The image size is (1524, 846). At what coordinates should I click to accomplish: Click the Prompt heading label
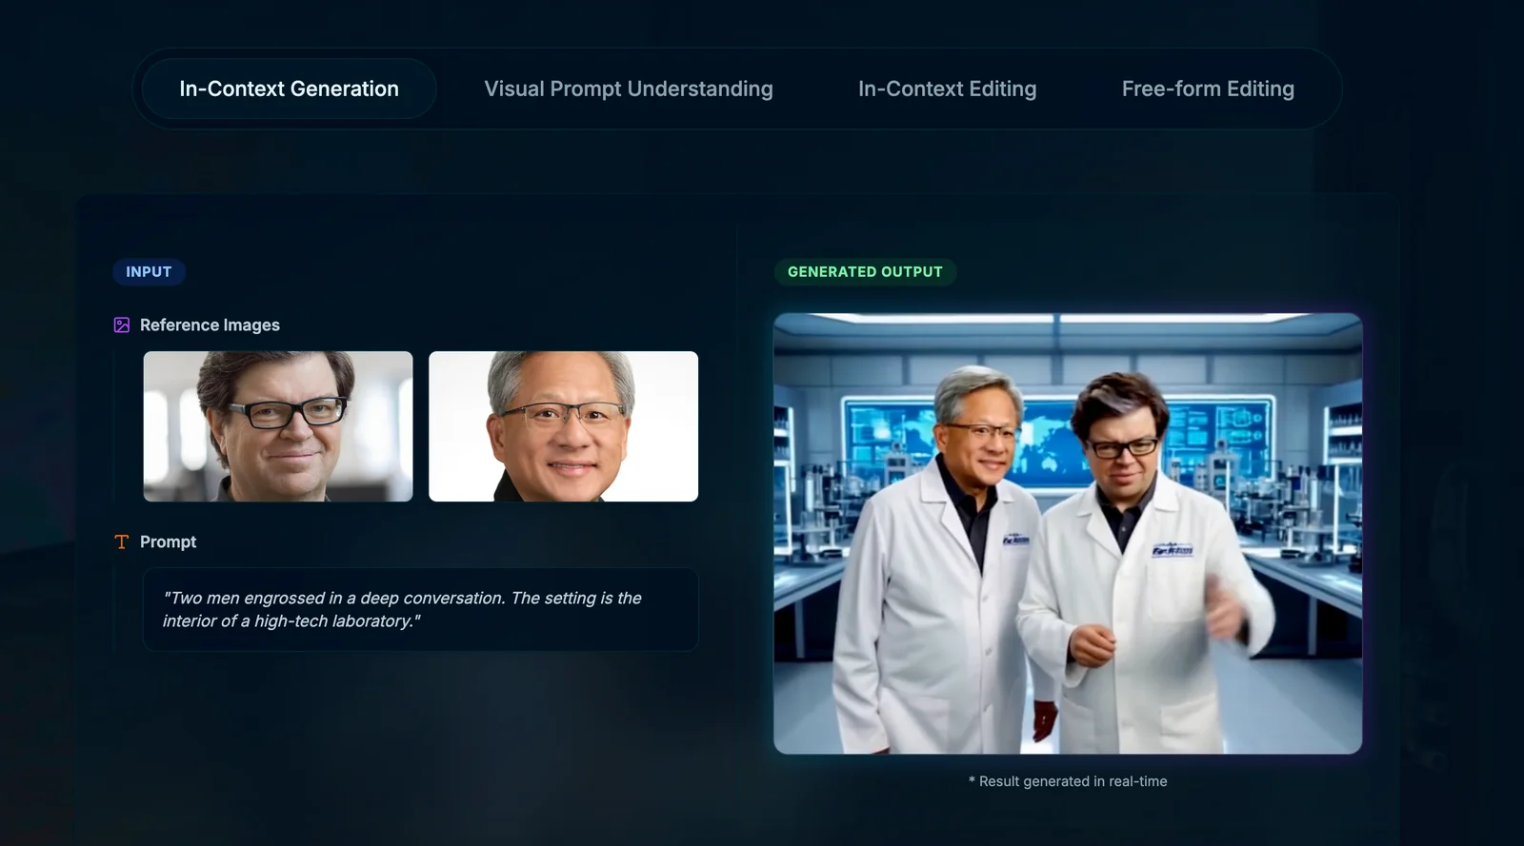coord(168,542)
